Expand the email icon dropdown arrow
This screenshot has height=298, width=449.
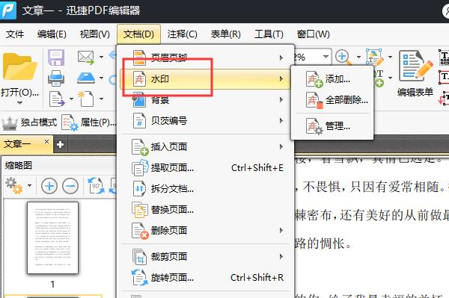pos(101,58)
